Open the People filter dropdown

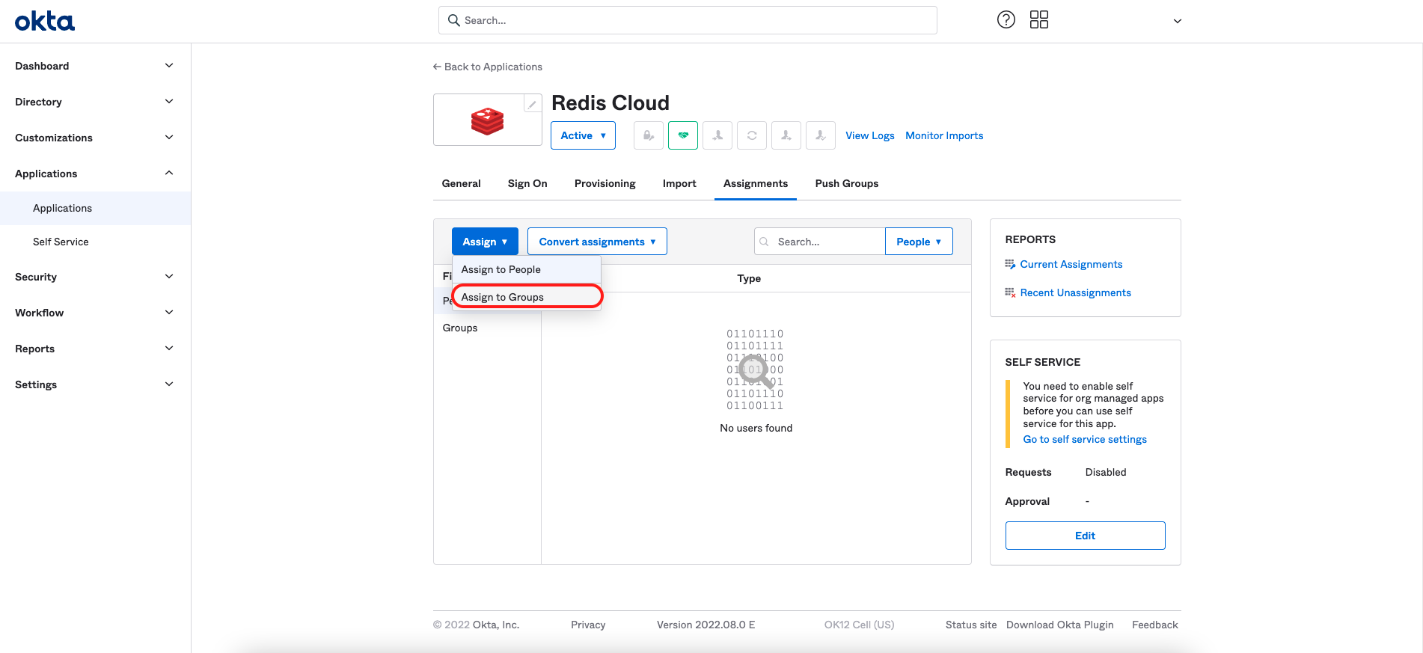[918, 242]
